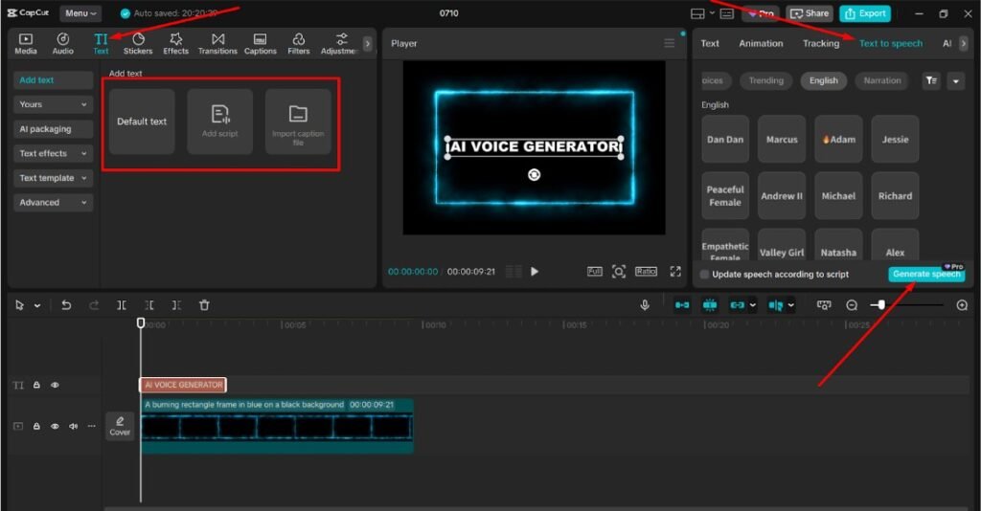
Task: Expand the Text effects section
Action: (54, 153)
